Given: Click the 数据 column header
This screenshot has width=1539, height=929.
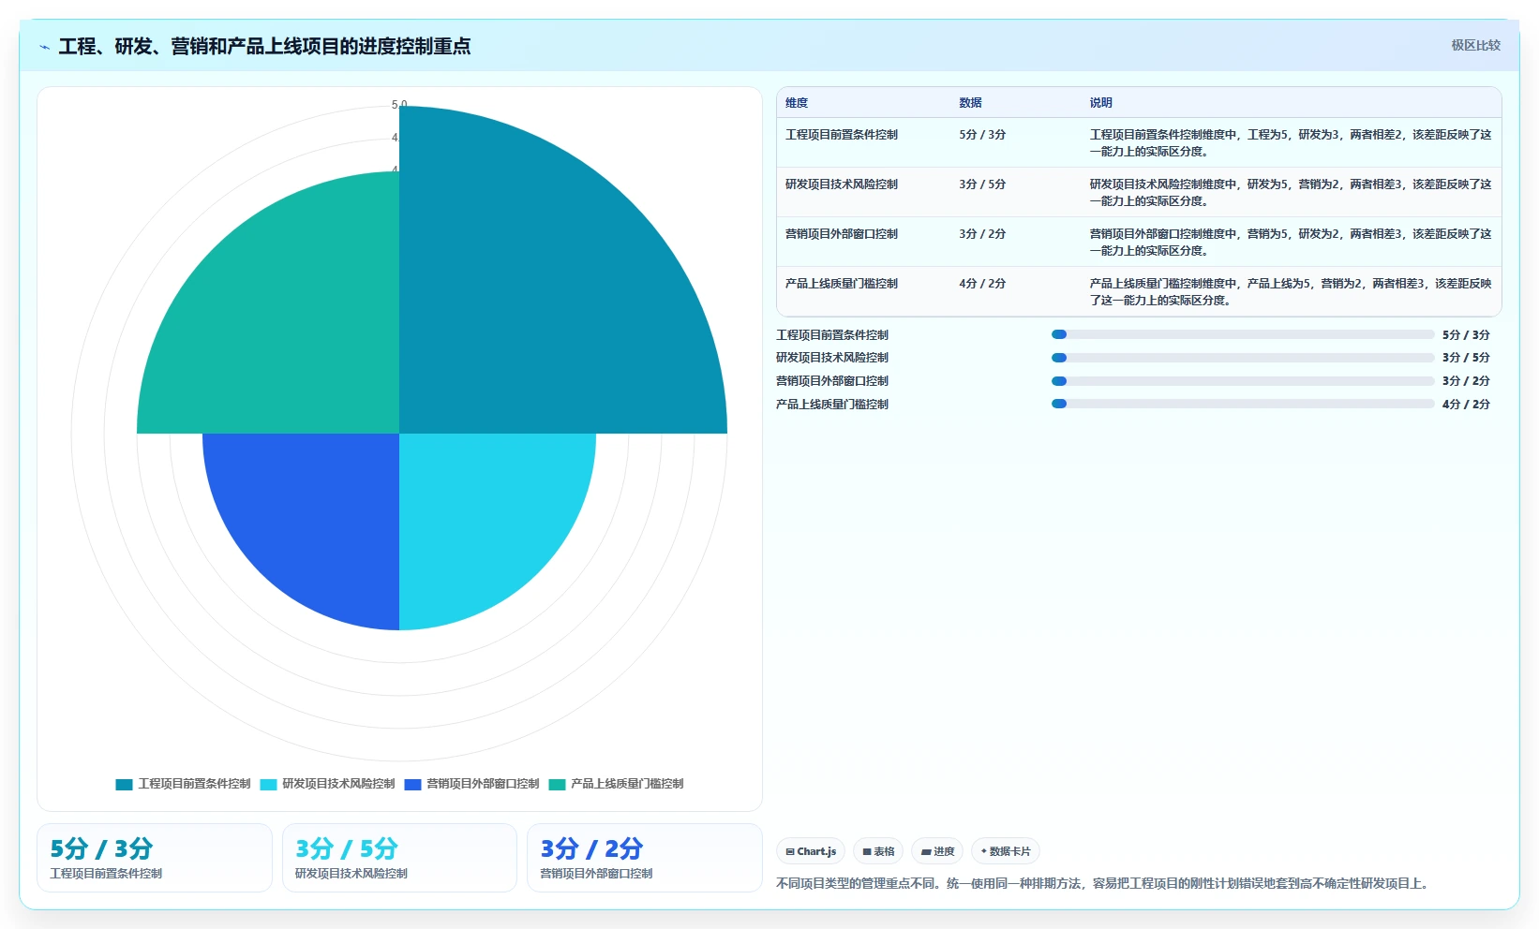Looking at the screenshot, I should [x=970, y=103].
